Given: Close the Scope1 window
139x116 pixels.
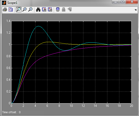Looking at the screenshot, I should 132,2.
